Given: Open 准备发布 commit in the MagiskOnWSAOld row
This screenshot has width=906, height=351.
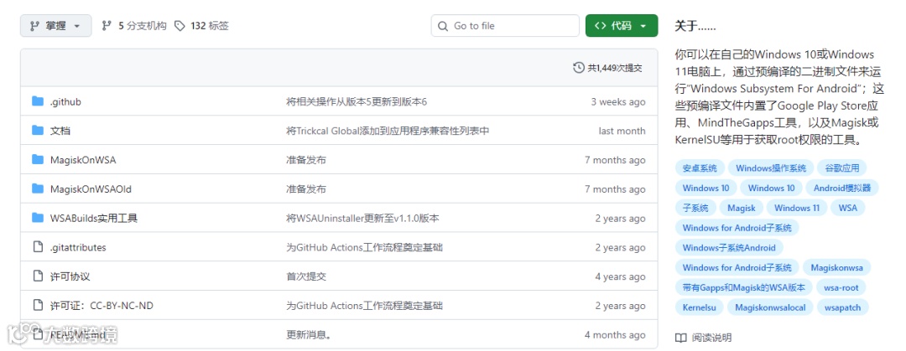Looking at the screenshot, I should tap(306, 189).
